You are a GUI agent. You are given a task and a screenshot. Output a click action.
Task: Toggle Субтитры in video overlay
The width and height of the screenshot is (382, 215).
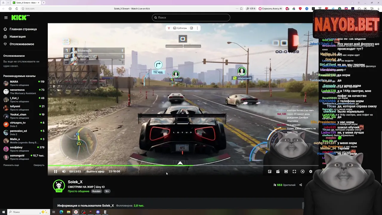(180, 28)
